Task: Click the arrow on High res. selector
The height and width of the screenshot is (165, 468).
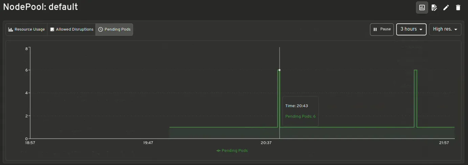Action: [456, 30]
